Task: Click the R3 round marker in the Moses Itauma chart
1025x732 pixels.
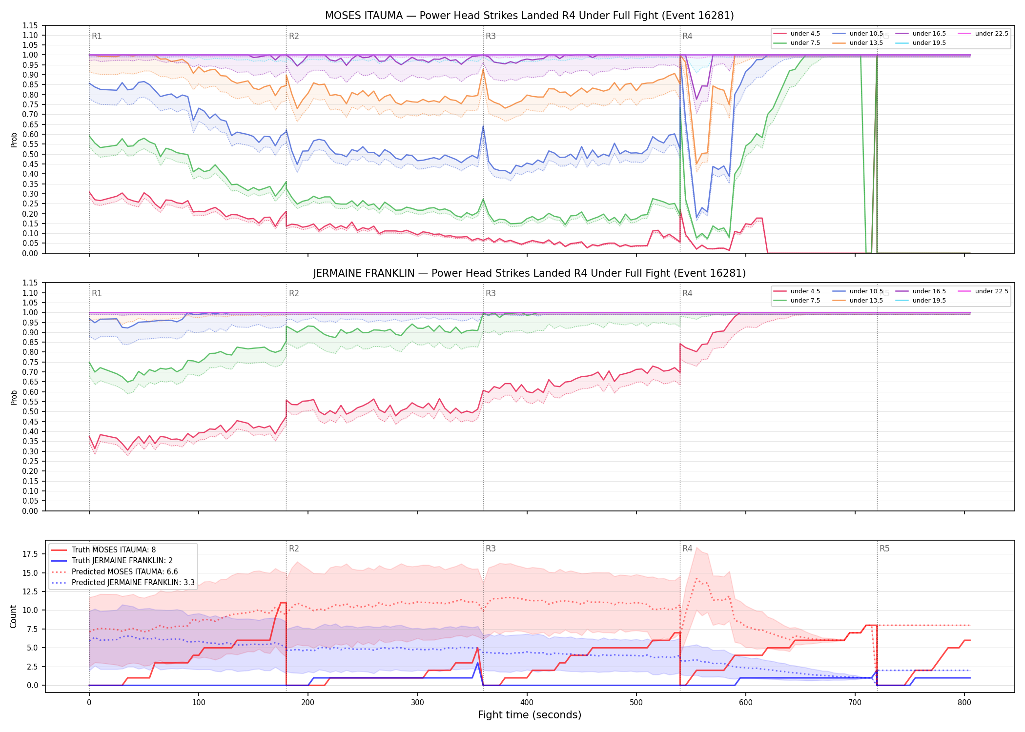Action: (x=491, y=36)
